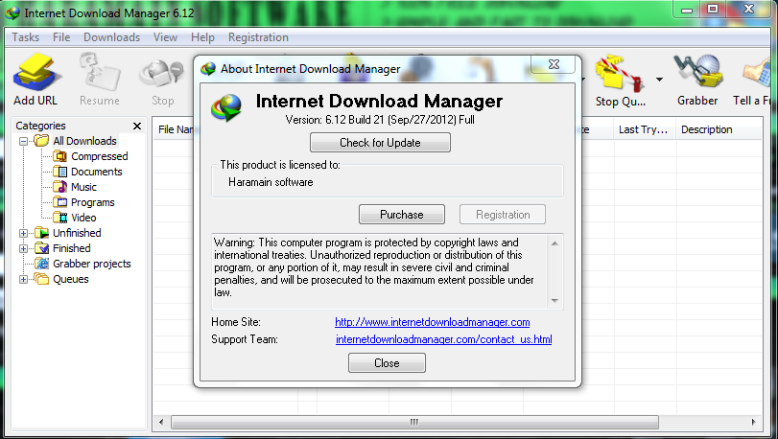Click the Music folder icon

(60, 187)
